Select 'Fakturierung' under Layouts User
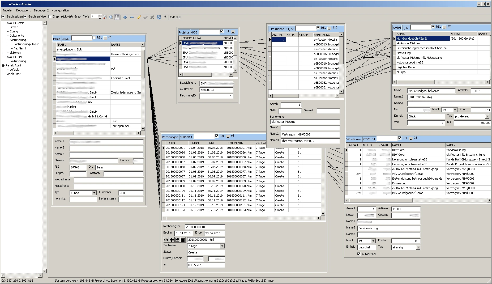This screenshot has height=284, width=492. [18, 61]
